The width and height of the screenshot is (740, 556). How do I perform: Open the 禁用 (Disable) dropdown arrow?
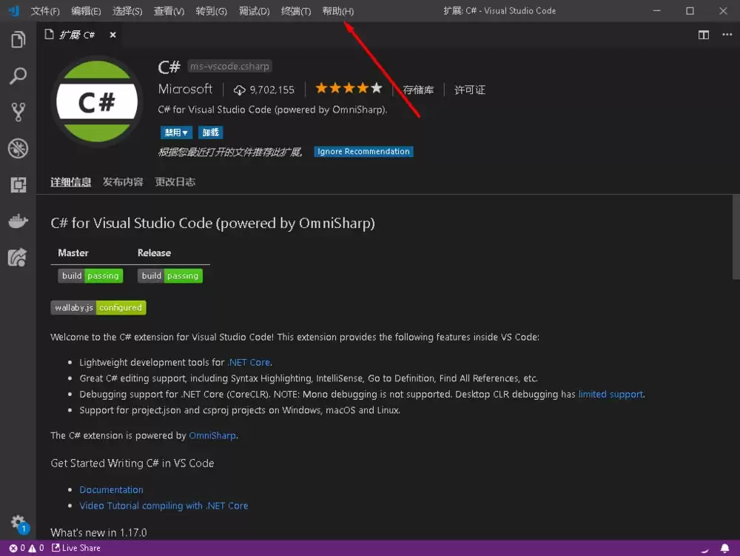click(186, 132)
